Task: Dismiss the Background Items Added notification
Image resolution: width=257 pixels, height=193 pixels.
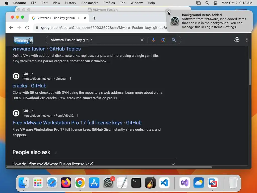Action: click(x=168, y=12)
